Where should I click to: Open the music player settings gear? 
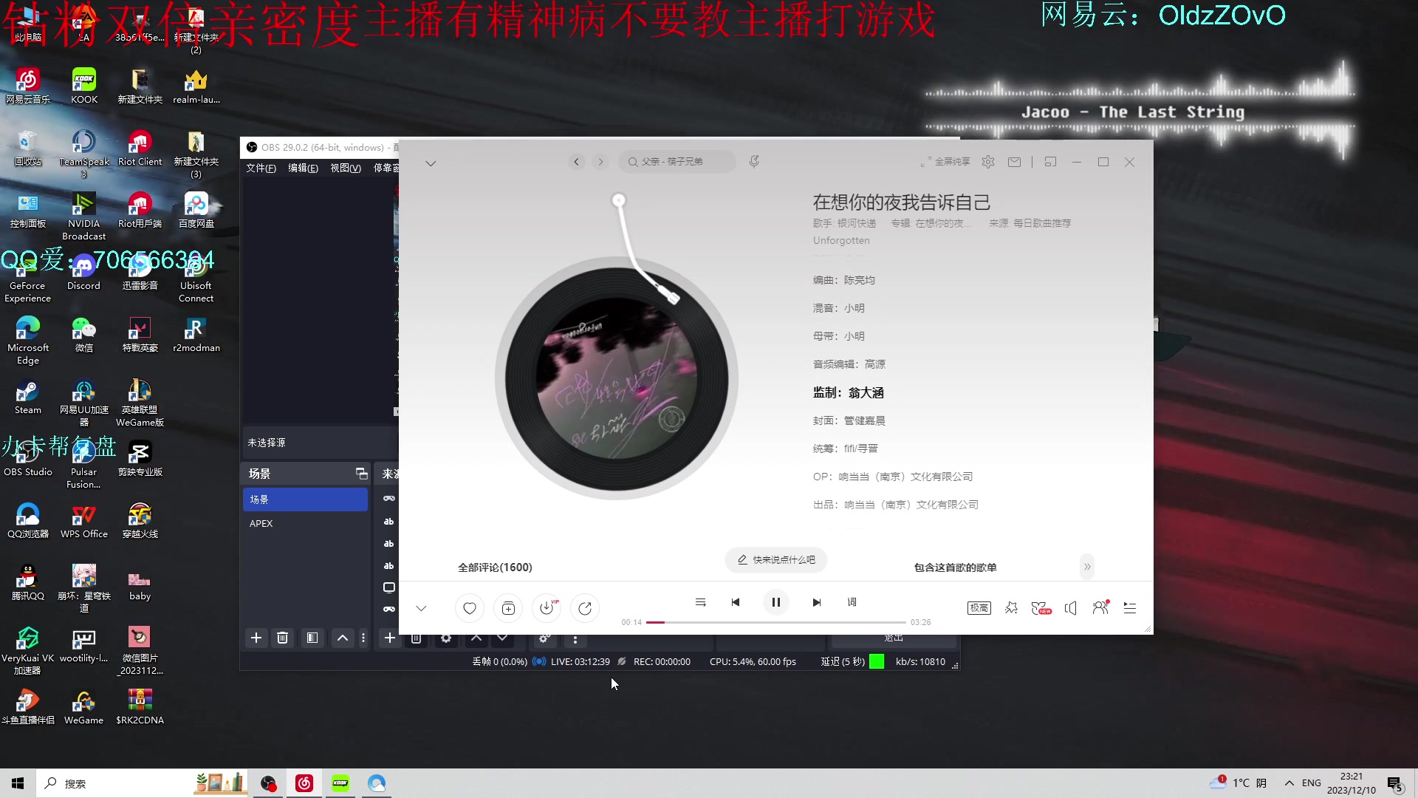click(988, 161)
